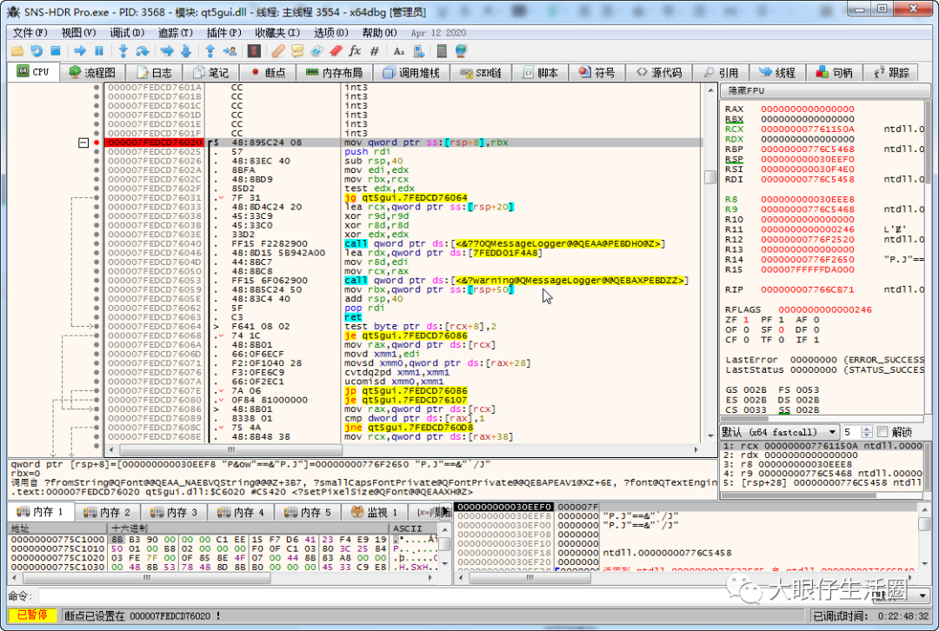
Task: Switch to the 调用堆栈 tab
Action: click(x=411, y=72)
